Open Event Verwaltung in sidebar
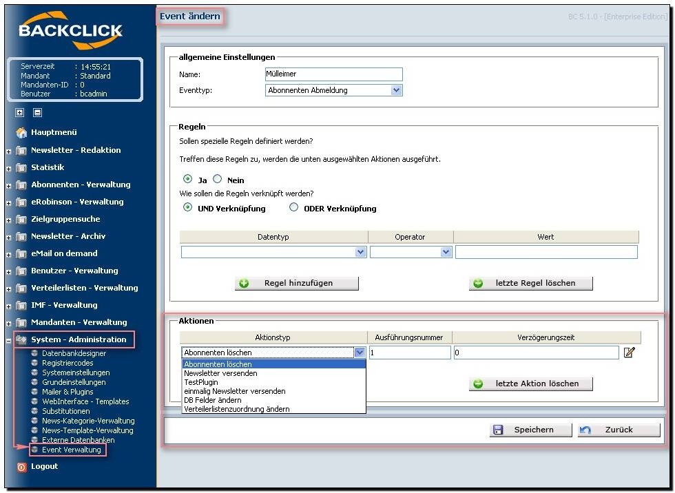 [72, 450]
